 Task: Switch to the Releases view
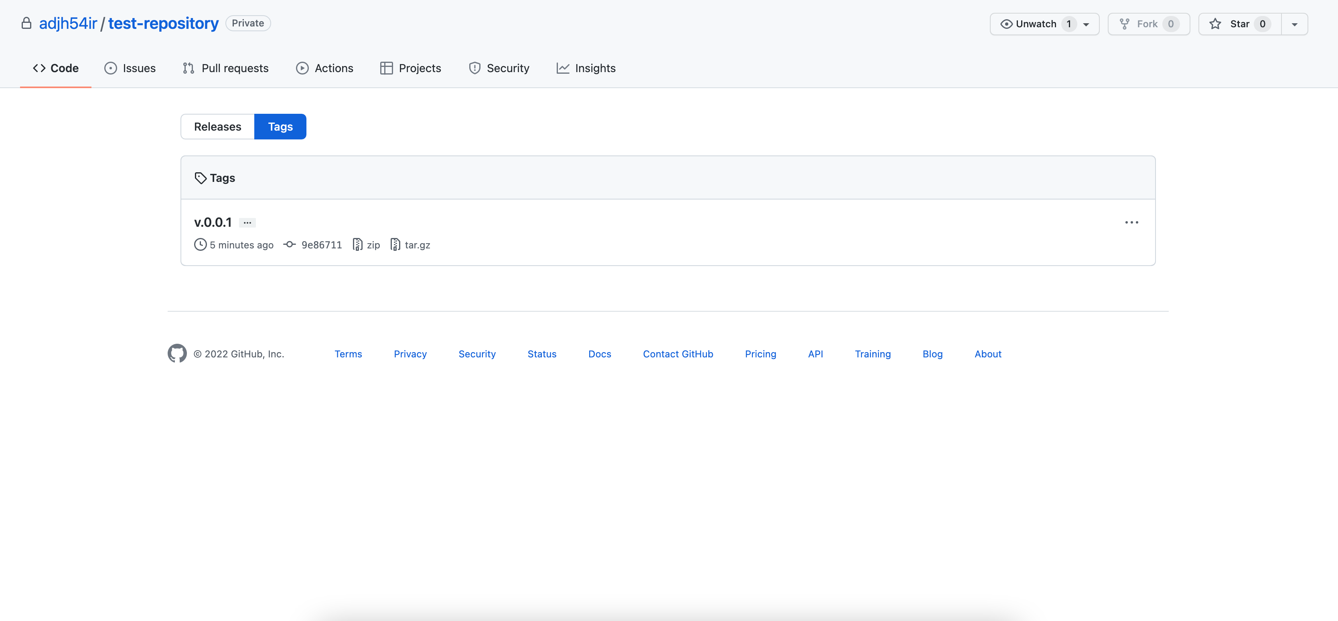[217, 127]
